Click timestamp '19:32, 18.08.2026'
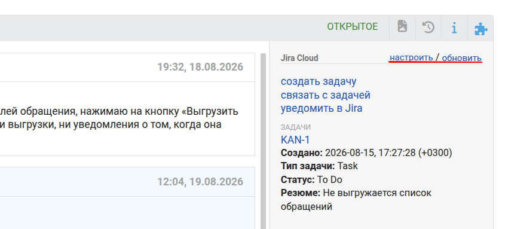 tap(200, 67)
